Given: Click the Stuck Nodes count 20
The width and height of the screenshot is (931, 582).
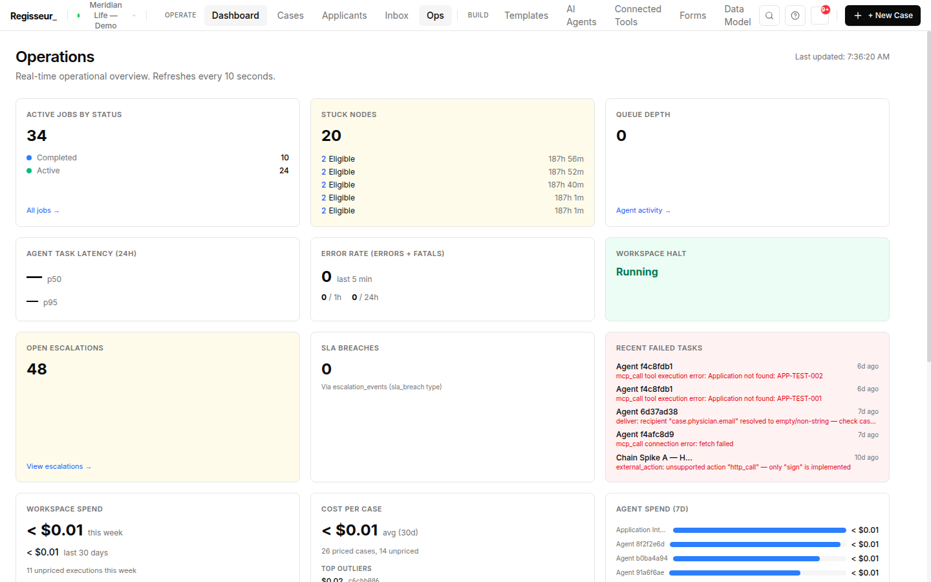Looking at the screenshot, I should [331, 136].
